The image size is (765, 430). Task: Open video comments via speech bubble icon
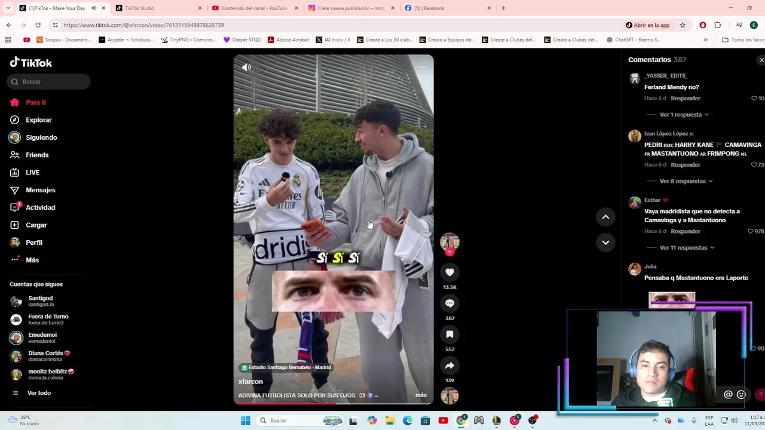coord(449,303)
